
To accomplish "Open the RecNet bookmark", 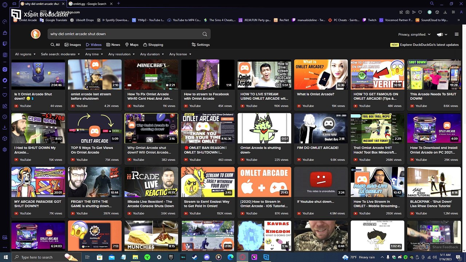I will [x=281, y=20].
